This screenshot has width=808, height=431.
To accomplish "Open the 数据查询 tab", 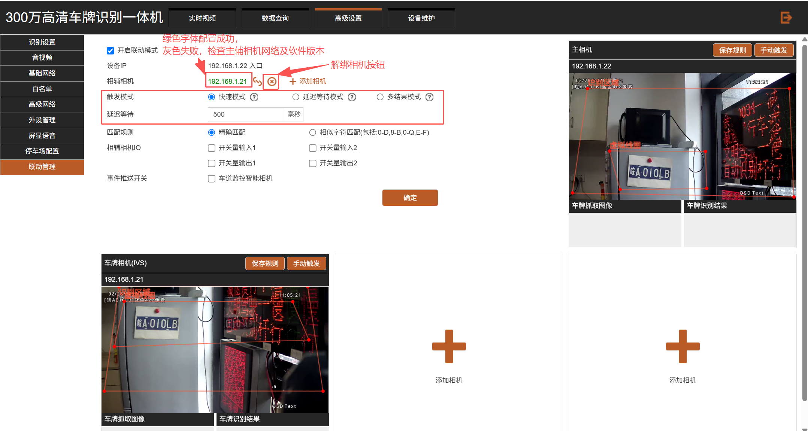I will (x=275, y=18).
